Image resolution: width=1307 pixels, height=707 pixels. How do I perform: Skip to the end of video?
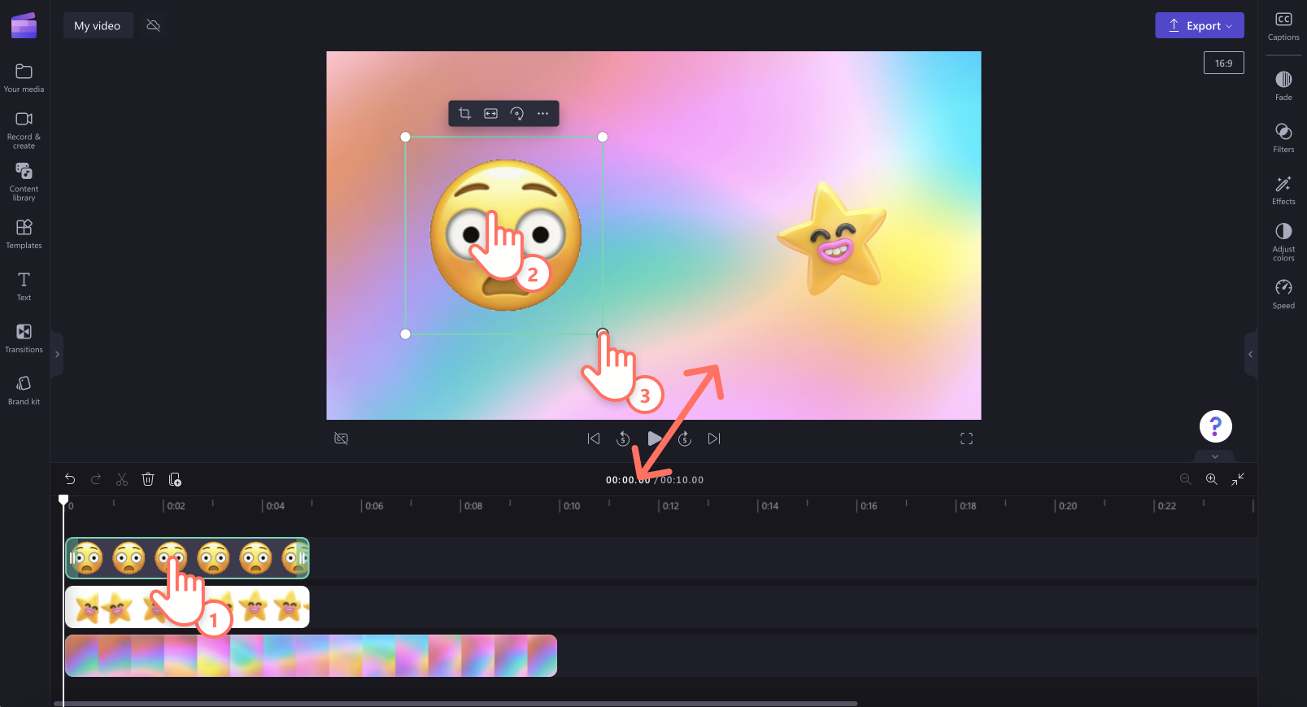point(714,439)
